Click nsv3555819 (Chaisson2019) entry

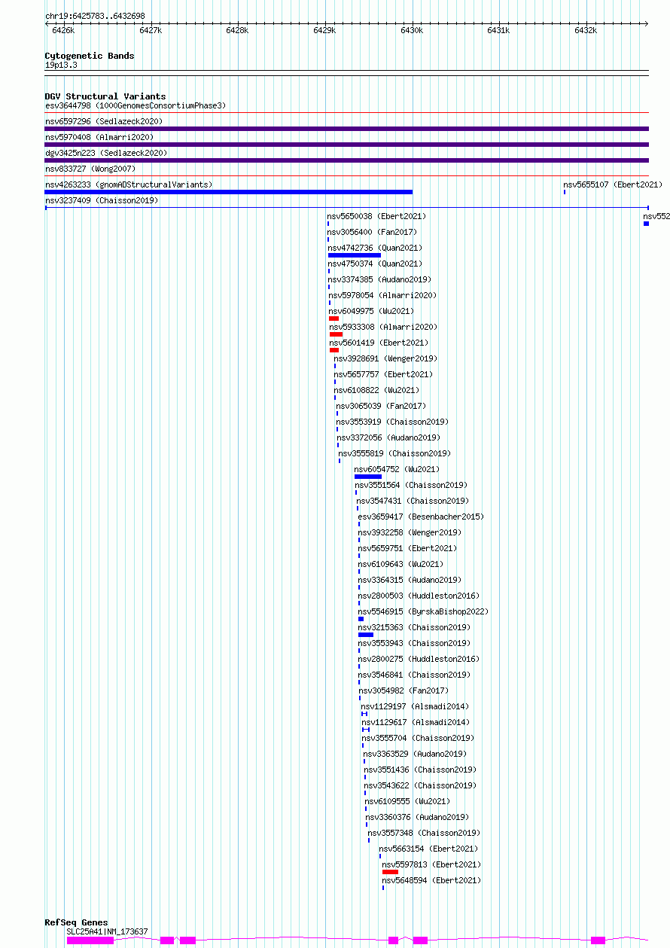click(x=394, y=453)
